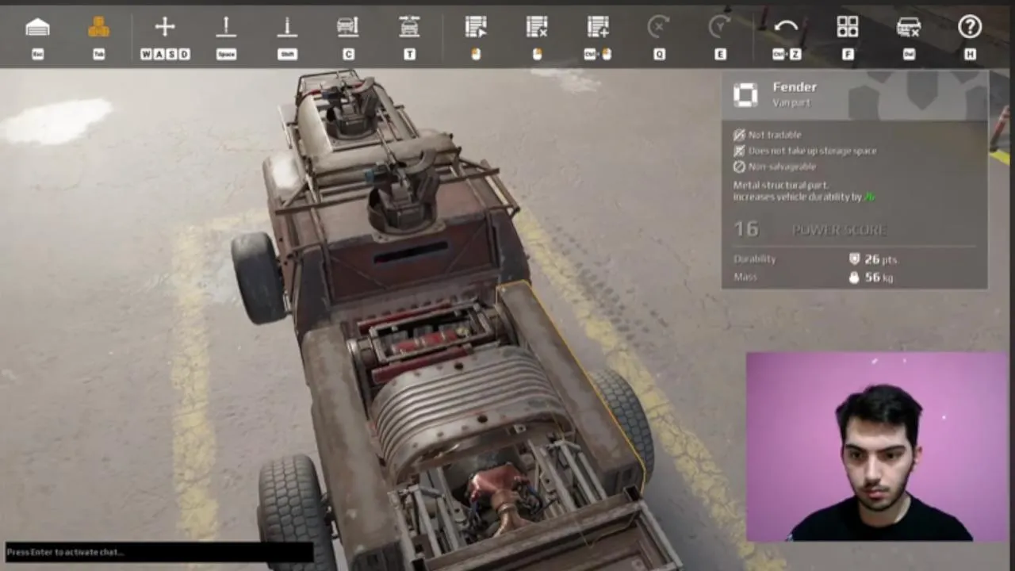This screenshot has height=571, width=1015.
Task: Click the '26 pts' durability value
Action: [881, 259]
